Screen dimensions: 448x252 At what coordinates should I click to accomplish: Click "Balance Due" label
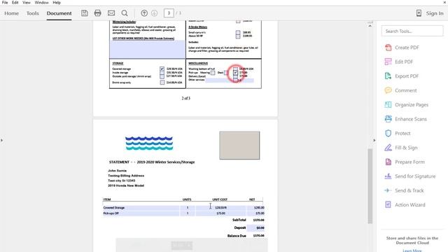pyautogui.click(x=237, y=236)
